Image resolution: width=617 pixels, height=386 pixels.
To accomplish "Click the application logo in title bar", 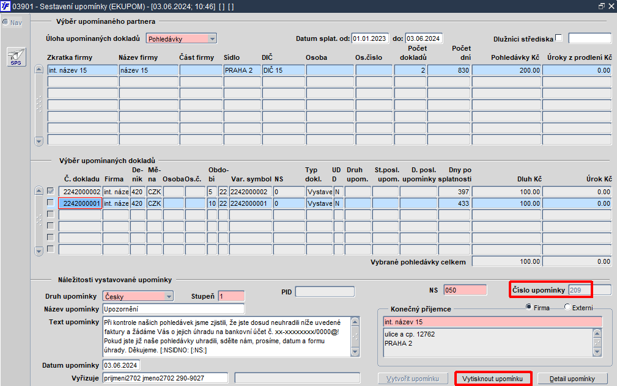I will click(x=6, y=6).
